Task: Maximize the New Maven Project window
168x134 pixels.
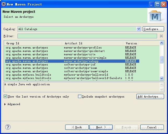Action: [158, 4]
